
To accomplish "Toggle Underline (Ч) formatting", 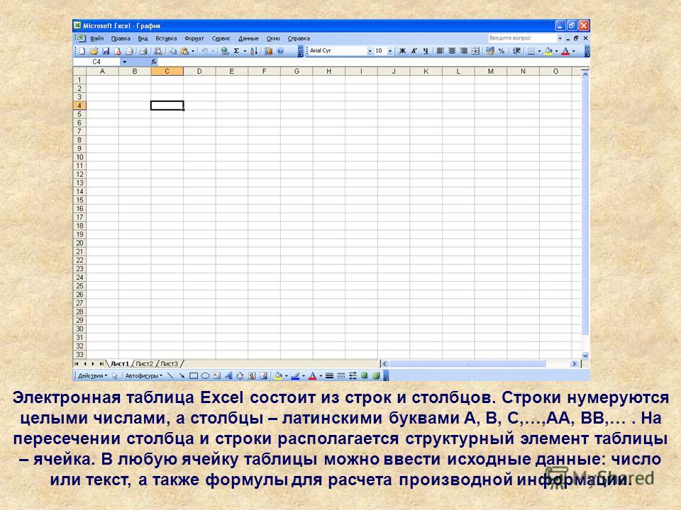I will coord(426,51).
